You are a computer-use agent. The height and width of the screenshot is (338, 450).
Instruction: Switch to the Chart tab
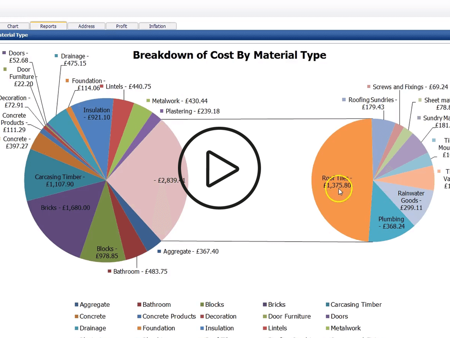coord(13,26)
